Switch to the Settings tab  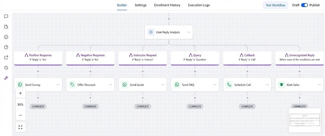141,5
